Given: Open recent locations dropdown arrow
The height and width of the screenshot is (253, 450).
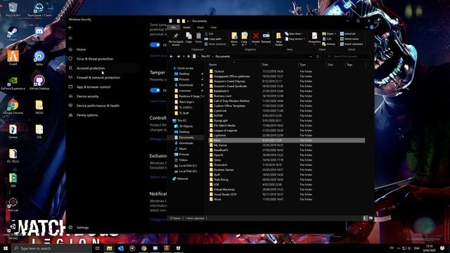Looking at the screenshot, I should [x=184, y=56].
